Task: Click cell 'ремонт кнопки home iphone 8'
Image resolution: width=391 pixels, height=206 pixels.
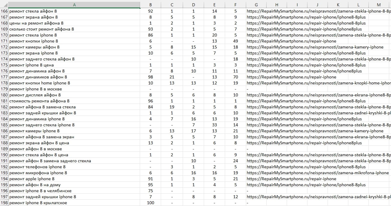Action: pyautogui.click(x=74, y=83)
